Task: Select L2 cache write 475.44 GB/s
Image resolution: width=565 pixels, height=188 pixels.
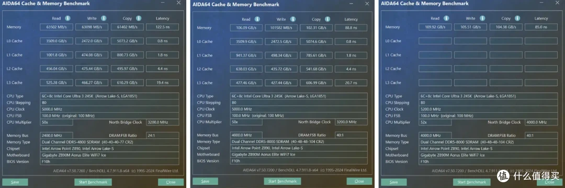Action: point(92,68)
